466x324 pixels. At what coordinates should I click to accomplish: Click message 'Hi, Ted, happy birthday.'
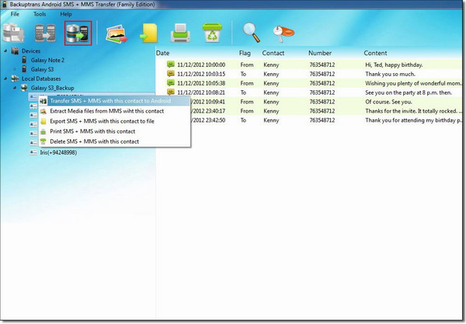394,64
